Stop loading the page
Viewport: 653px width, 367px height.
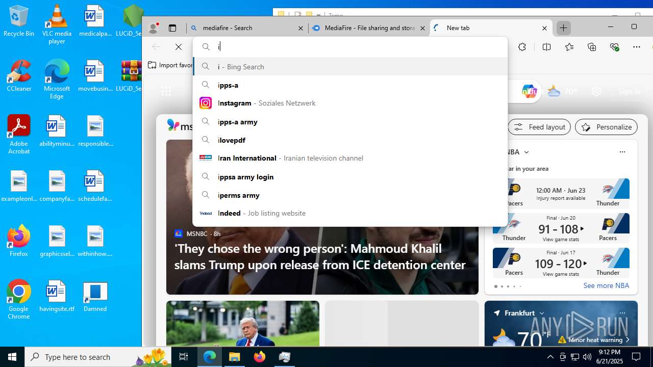pos(179,47)
